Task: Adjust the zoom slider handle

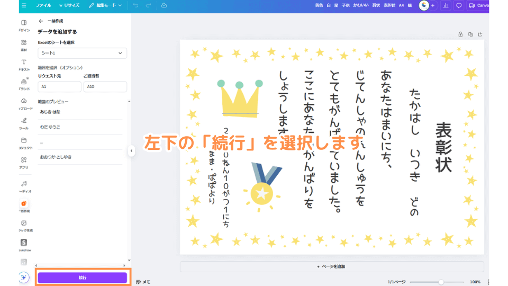Action: pyautogui.click(x=441, y=282)
